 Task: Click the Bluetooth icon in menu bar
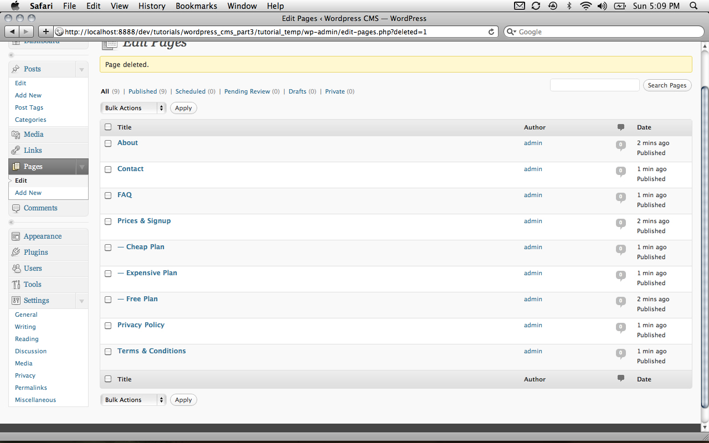click(x=569, y=6)
